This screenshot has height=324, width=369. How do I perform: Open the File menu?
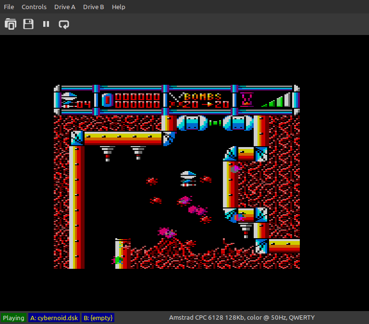9,7
